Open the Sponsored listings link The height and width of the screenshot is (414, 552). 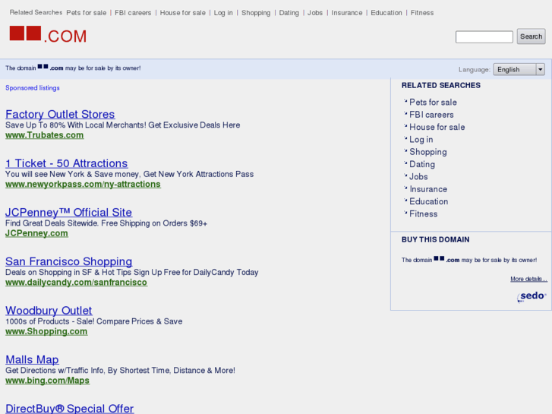(33, 87)
